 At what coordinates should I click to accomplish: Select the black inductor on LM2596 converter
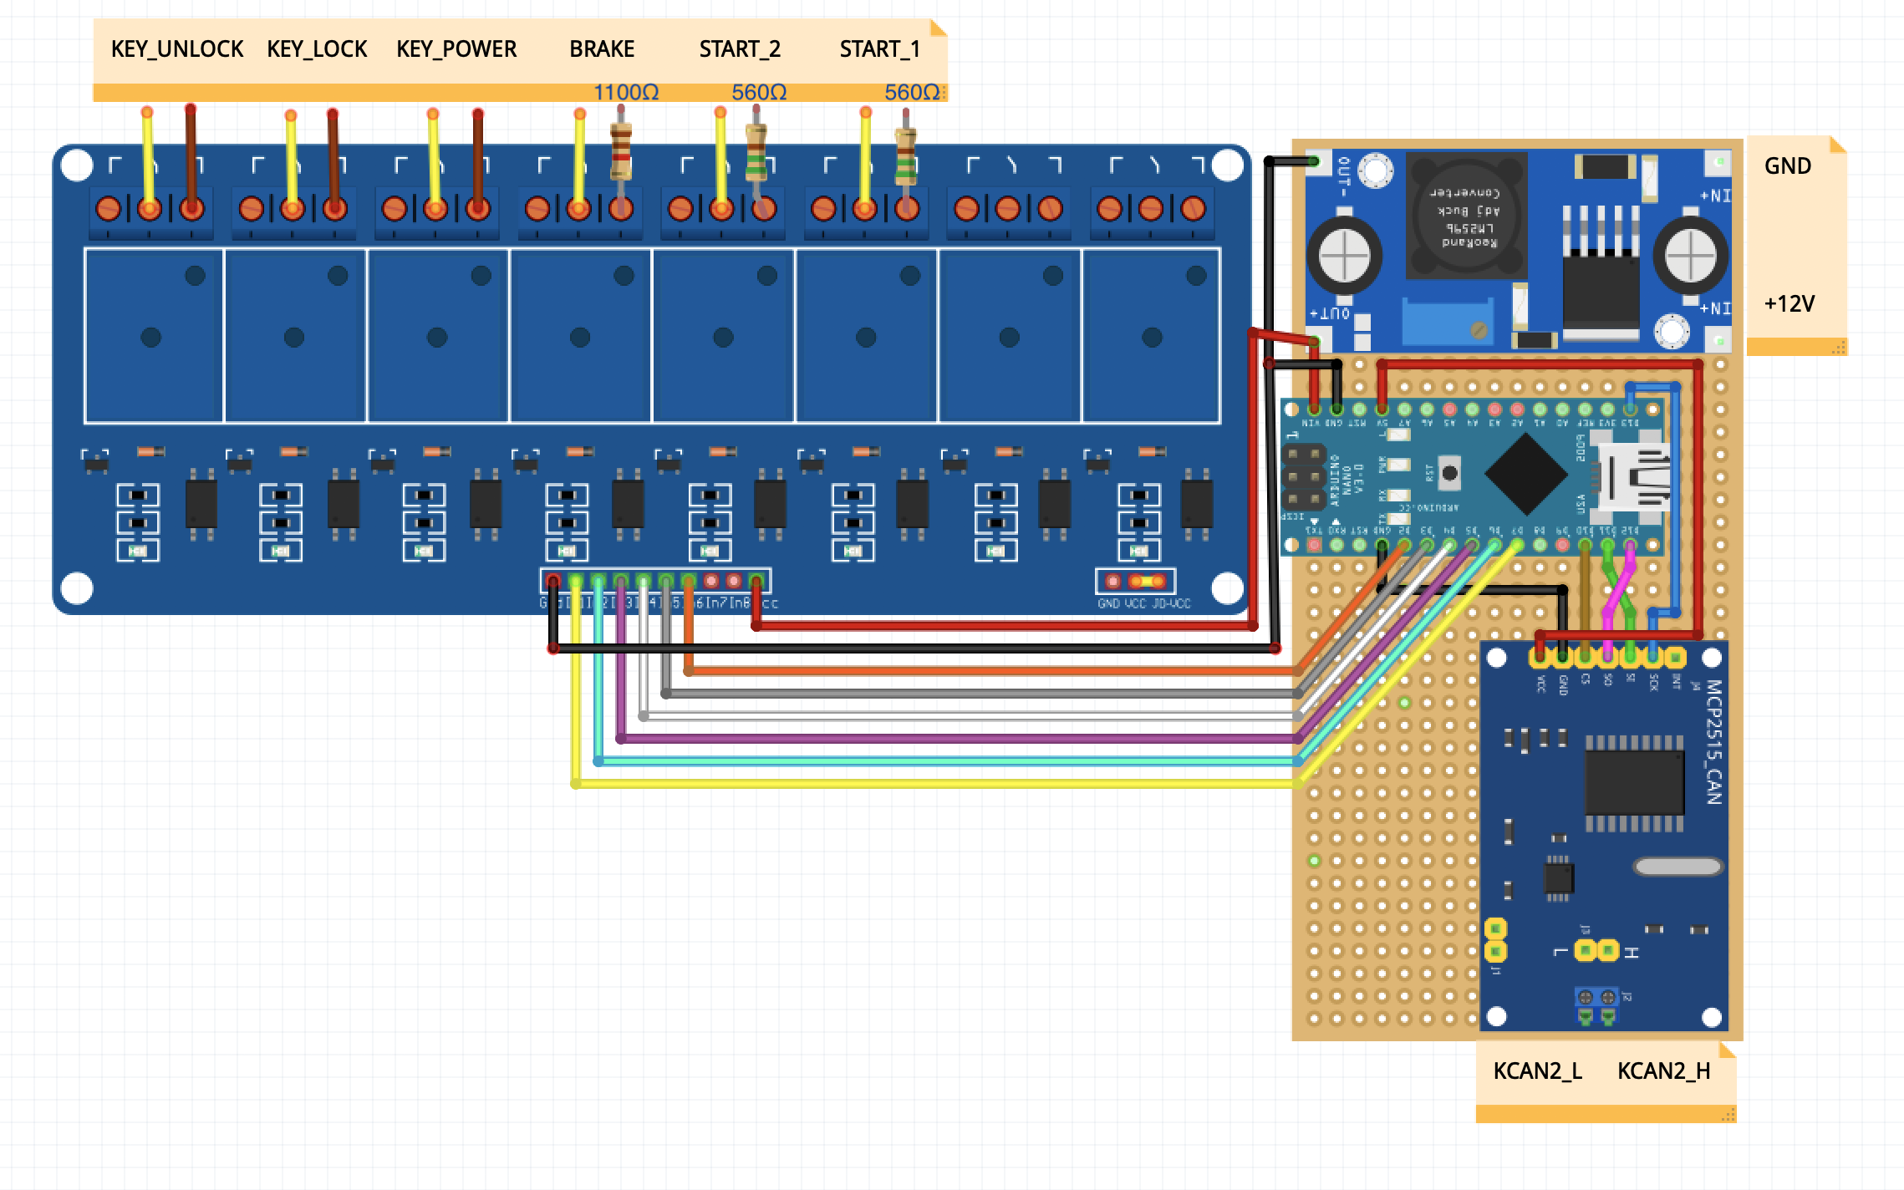(x=1468, y=217)
